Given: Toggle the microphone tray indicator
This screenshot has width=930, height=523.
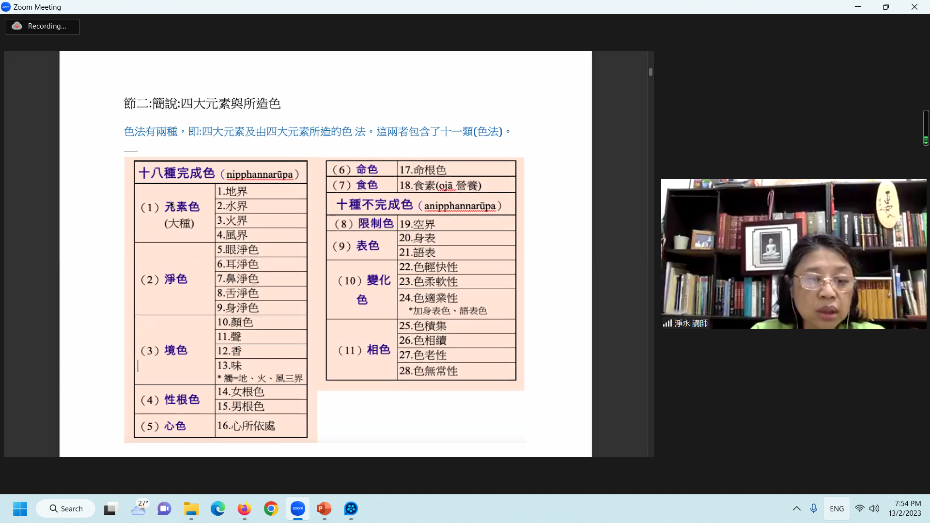Looking at the screenshot, I should pos(814,508).
